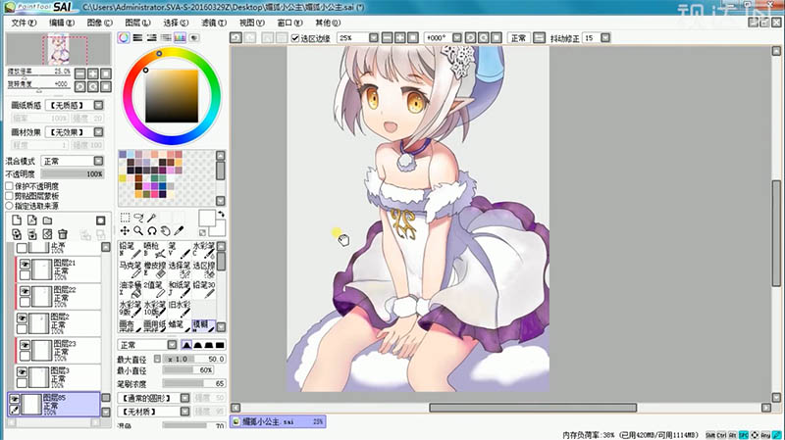Open the 滤镜 menu
Screen dimensions: 785x440
pyautogui.click(x=214, y=23)
